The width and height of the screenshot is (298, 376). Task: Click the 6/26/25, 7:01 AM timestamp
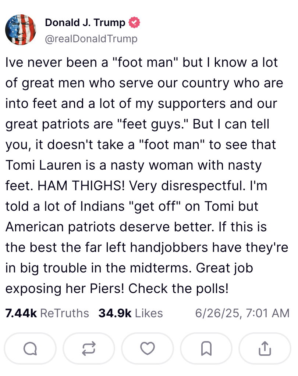click(242, 313)
